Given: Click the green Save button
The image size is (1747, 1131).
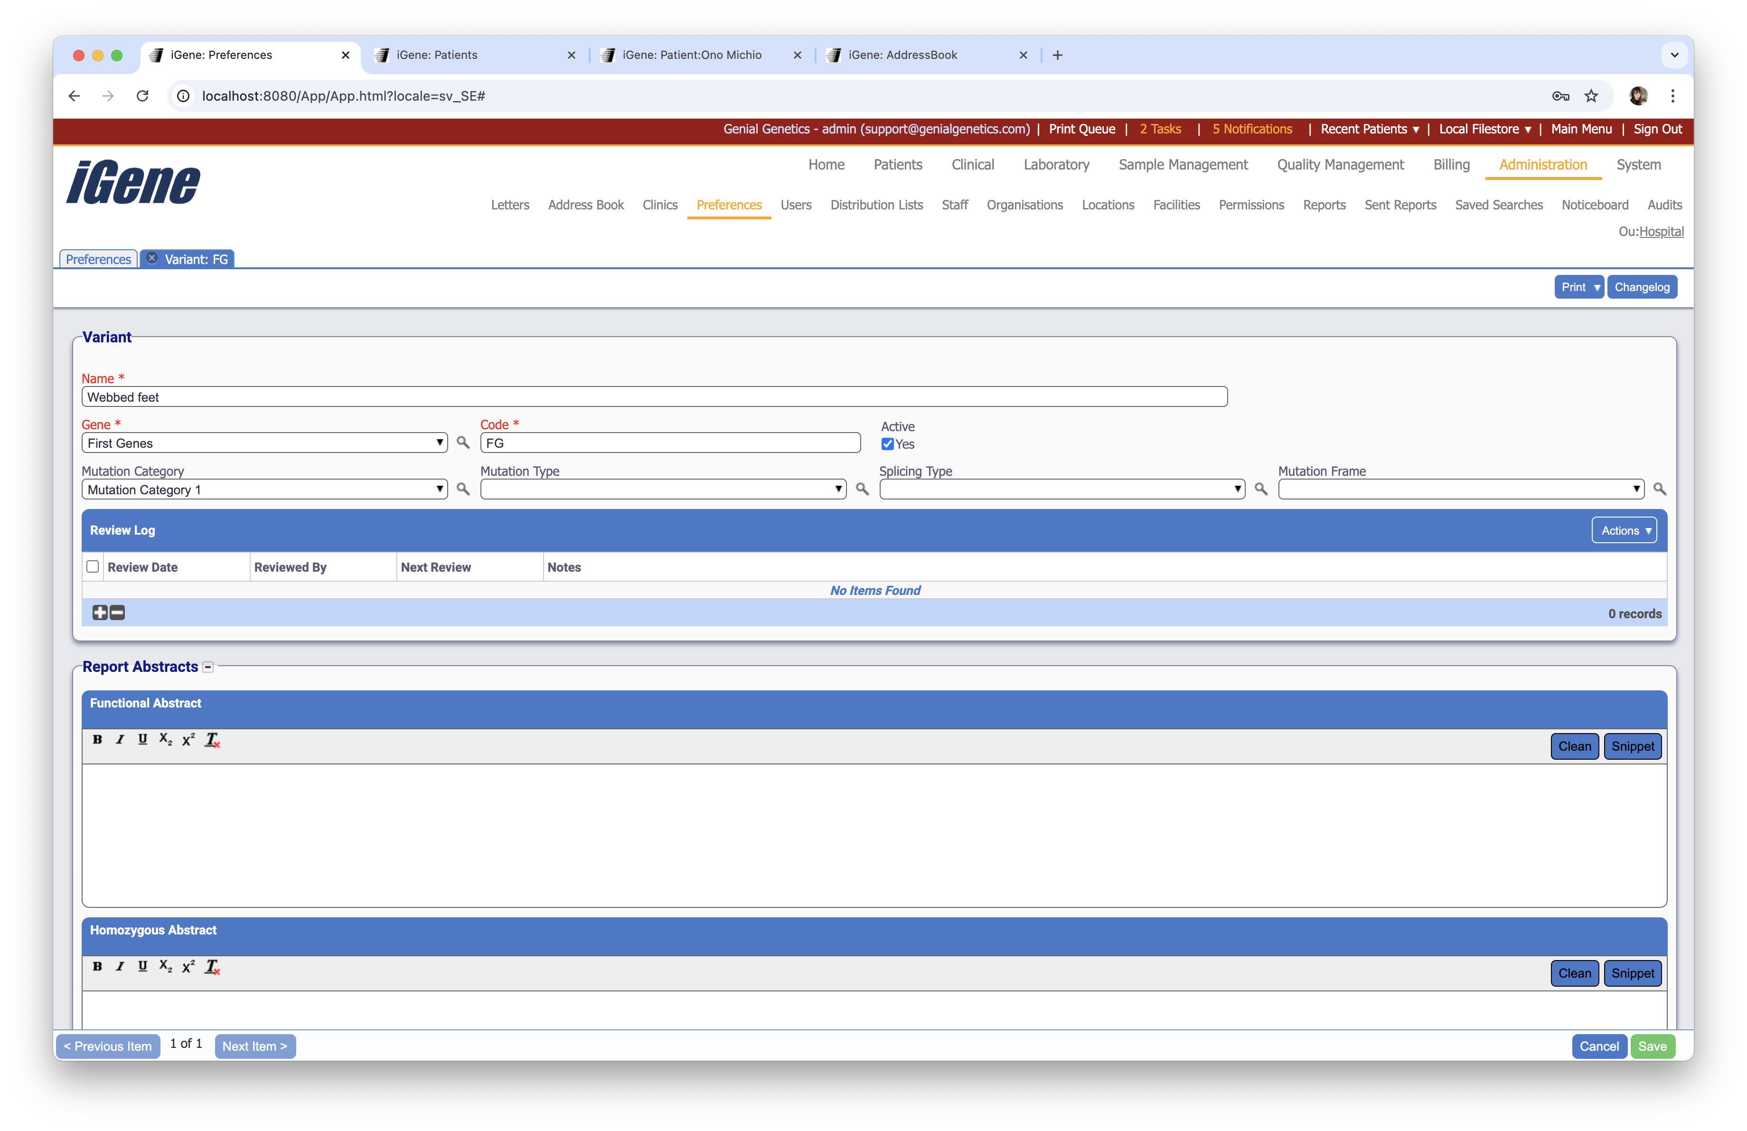Looking at the screenshot, I should [1653, 1046].
